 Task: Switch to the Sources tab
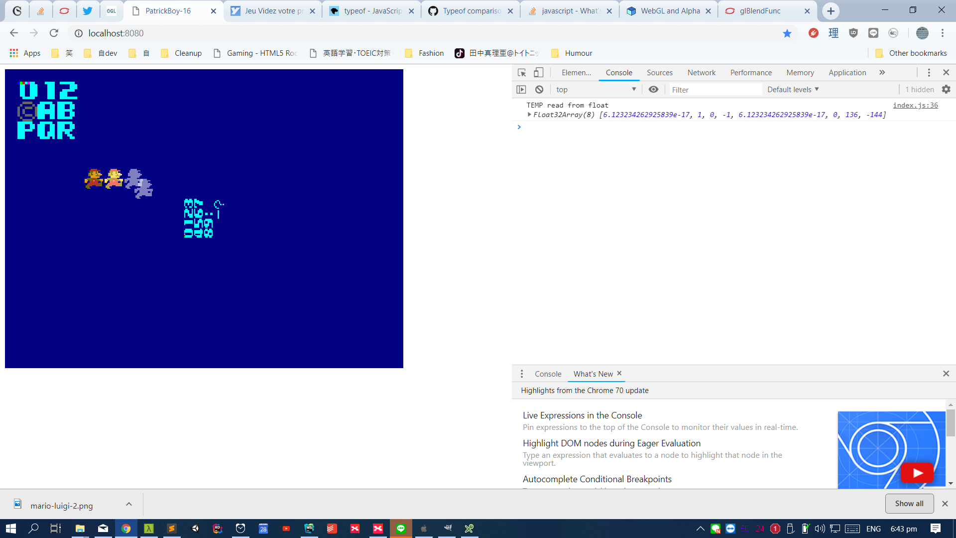[x=659, y=73]
